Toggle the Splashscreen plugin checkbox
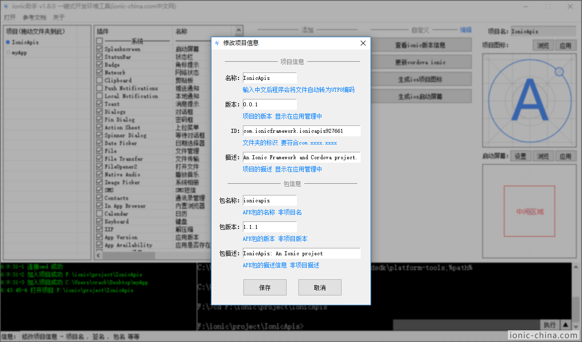Image resolution: width=582 pixels, height=342 pixels. 100,49
